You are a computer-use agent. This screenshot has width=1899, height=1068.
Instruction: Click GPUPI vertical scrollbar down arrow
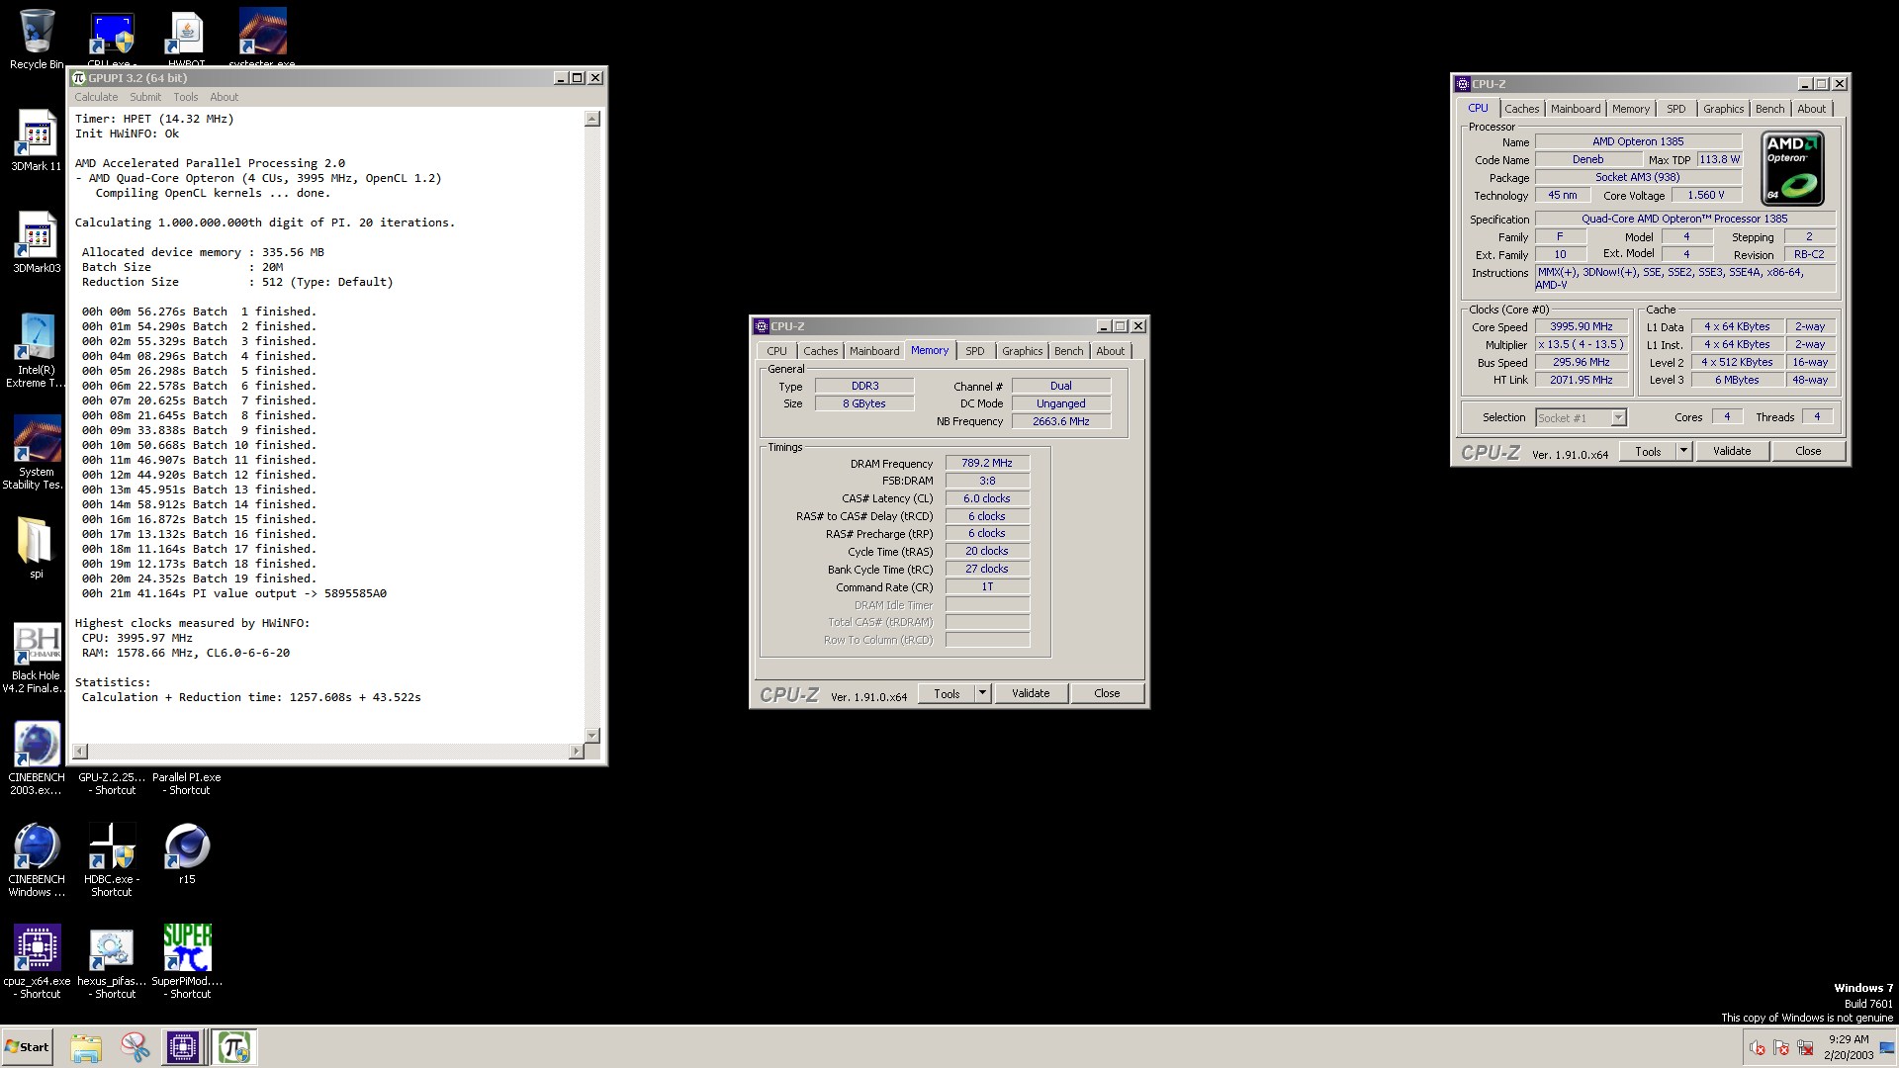tap(592, 735)
